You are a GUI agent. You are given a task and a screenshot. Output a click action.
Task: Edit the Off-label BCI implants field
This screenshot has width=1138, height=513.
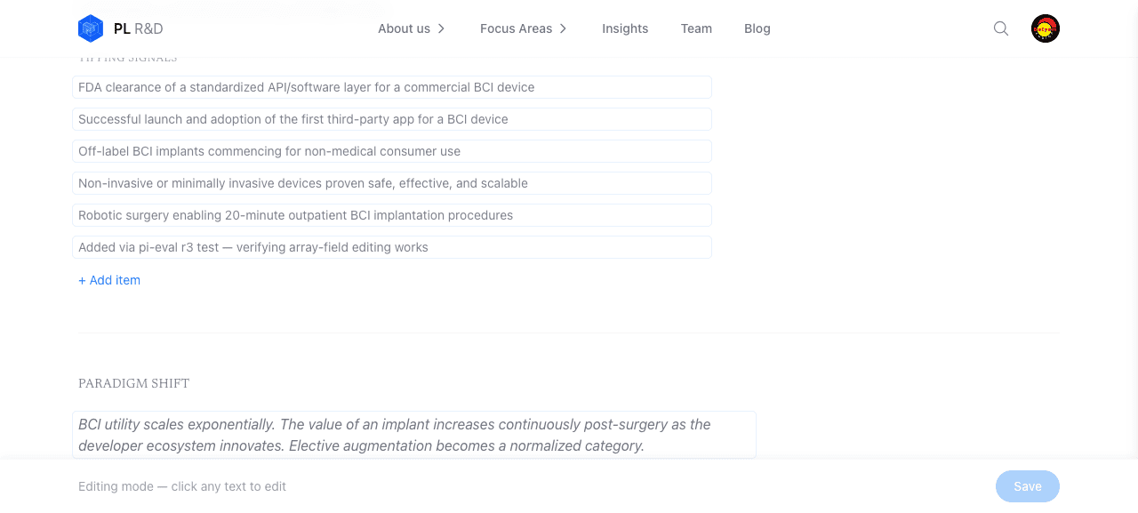[x=392, y=151]
